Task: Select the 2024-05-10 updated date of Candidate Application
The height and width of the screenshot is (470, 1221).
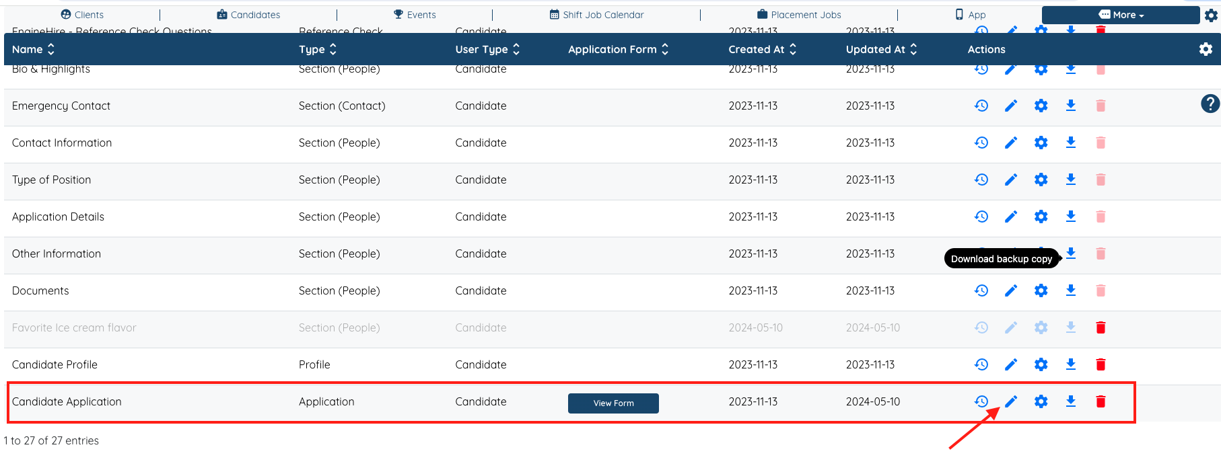Action: [873, 401]
